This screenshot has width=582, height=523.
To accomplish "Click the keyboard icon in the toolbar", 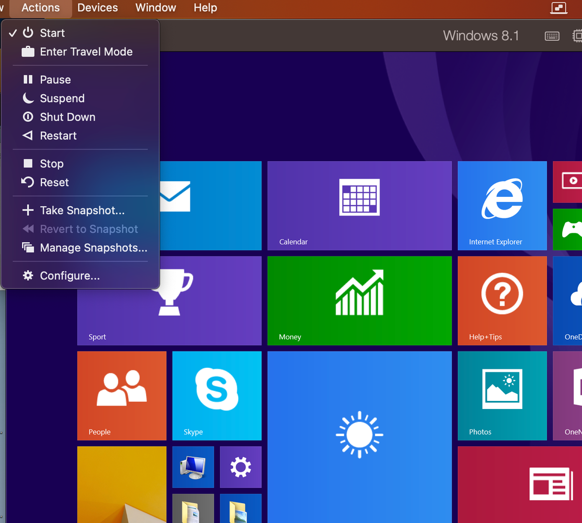I will click(552, 36).
